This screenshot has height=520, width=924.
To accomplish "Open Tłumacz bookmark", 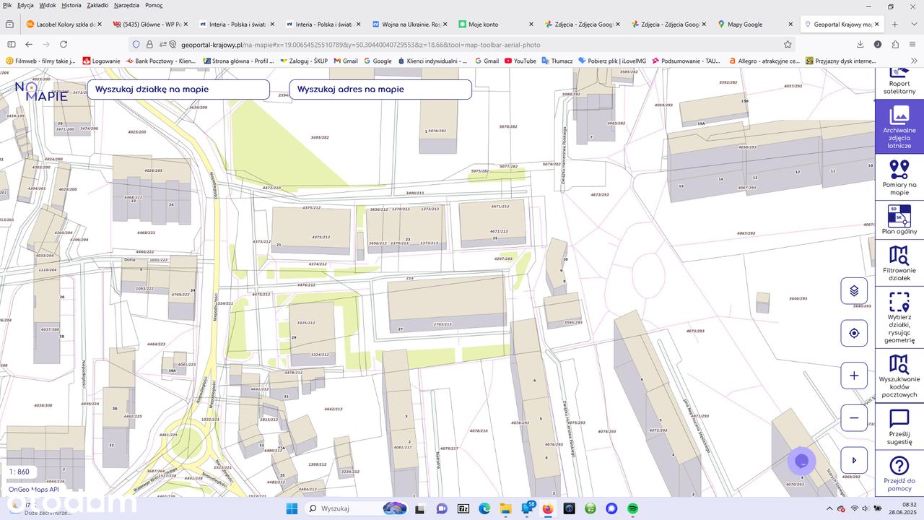I will pyautogui.click(x=556, y=61).
